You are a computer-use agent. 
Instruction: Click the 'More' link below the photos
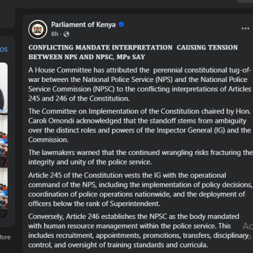coord(5,237)
